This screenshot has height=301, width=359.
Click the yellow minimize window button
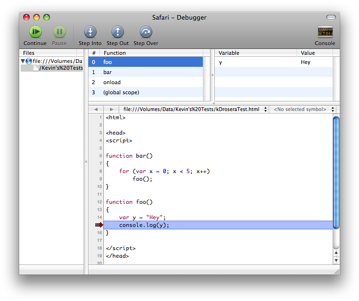(x=37, y=17)
